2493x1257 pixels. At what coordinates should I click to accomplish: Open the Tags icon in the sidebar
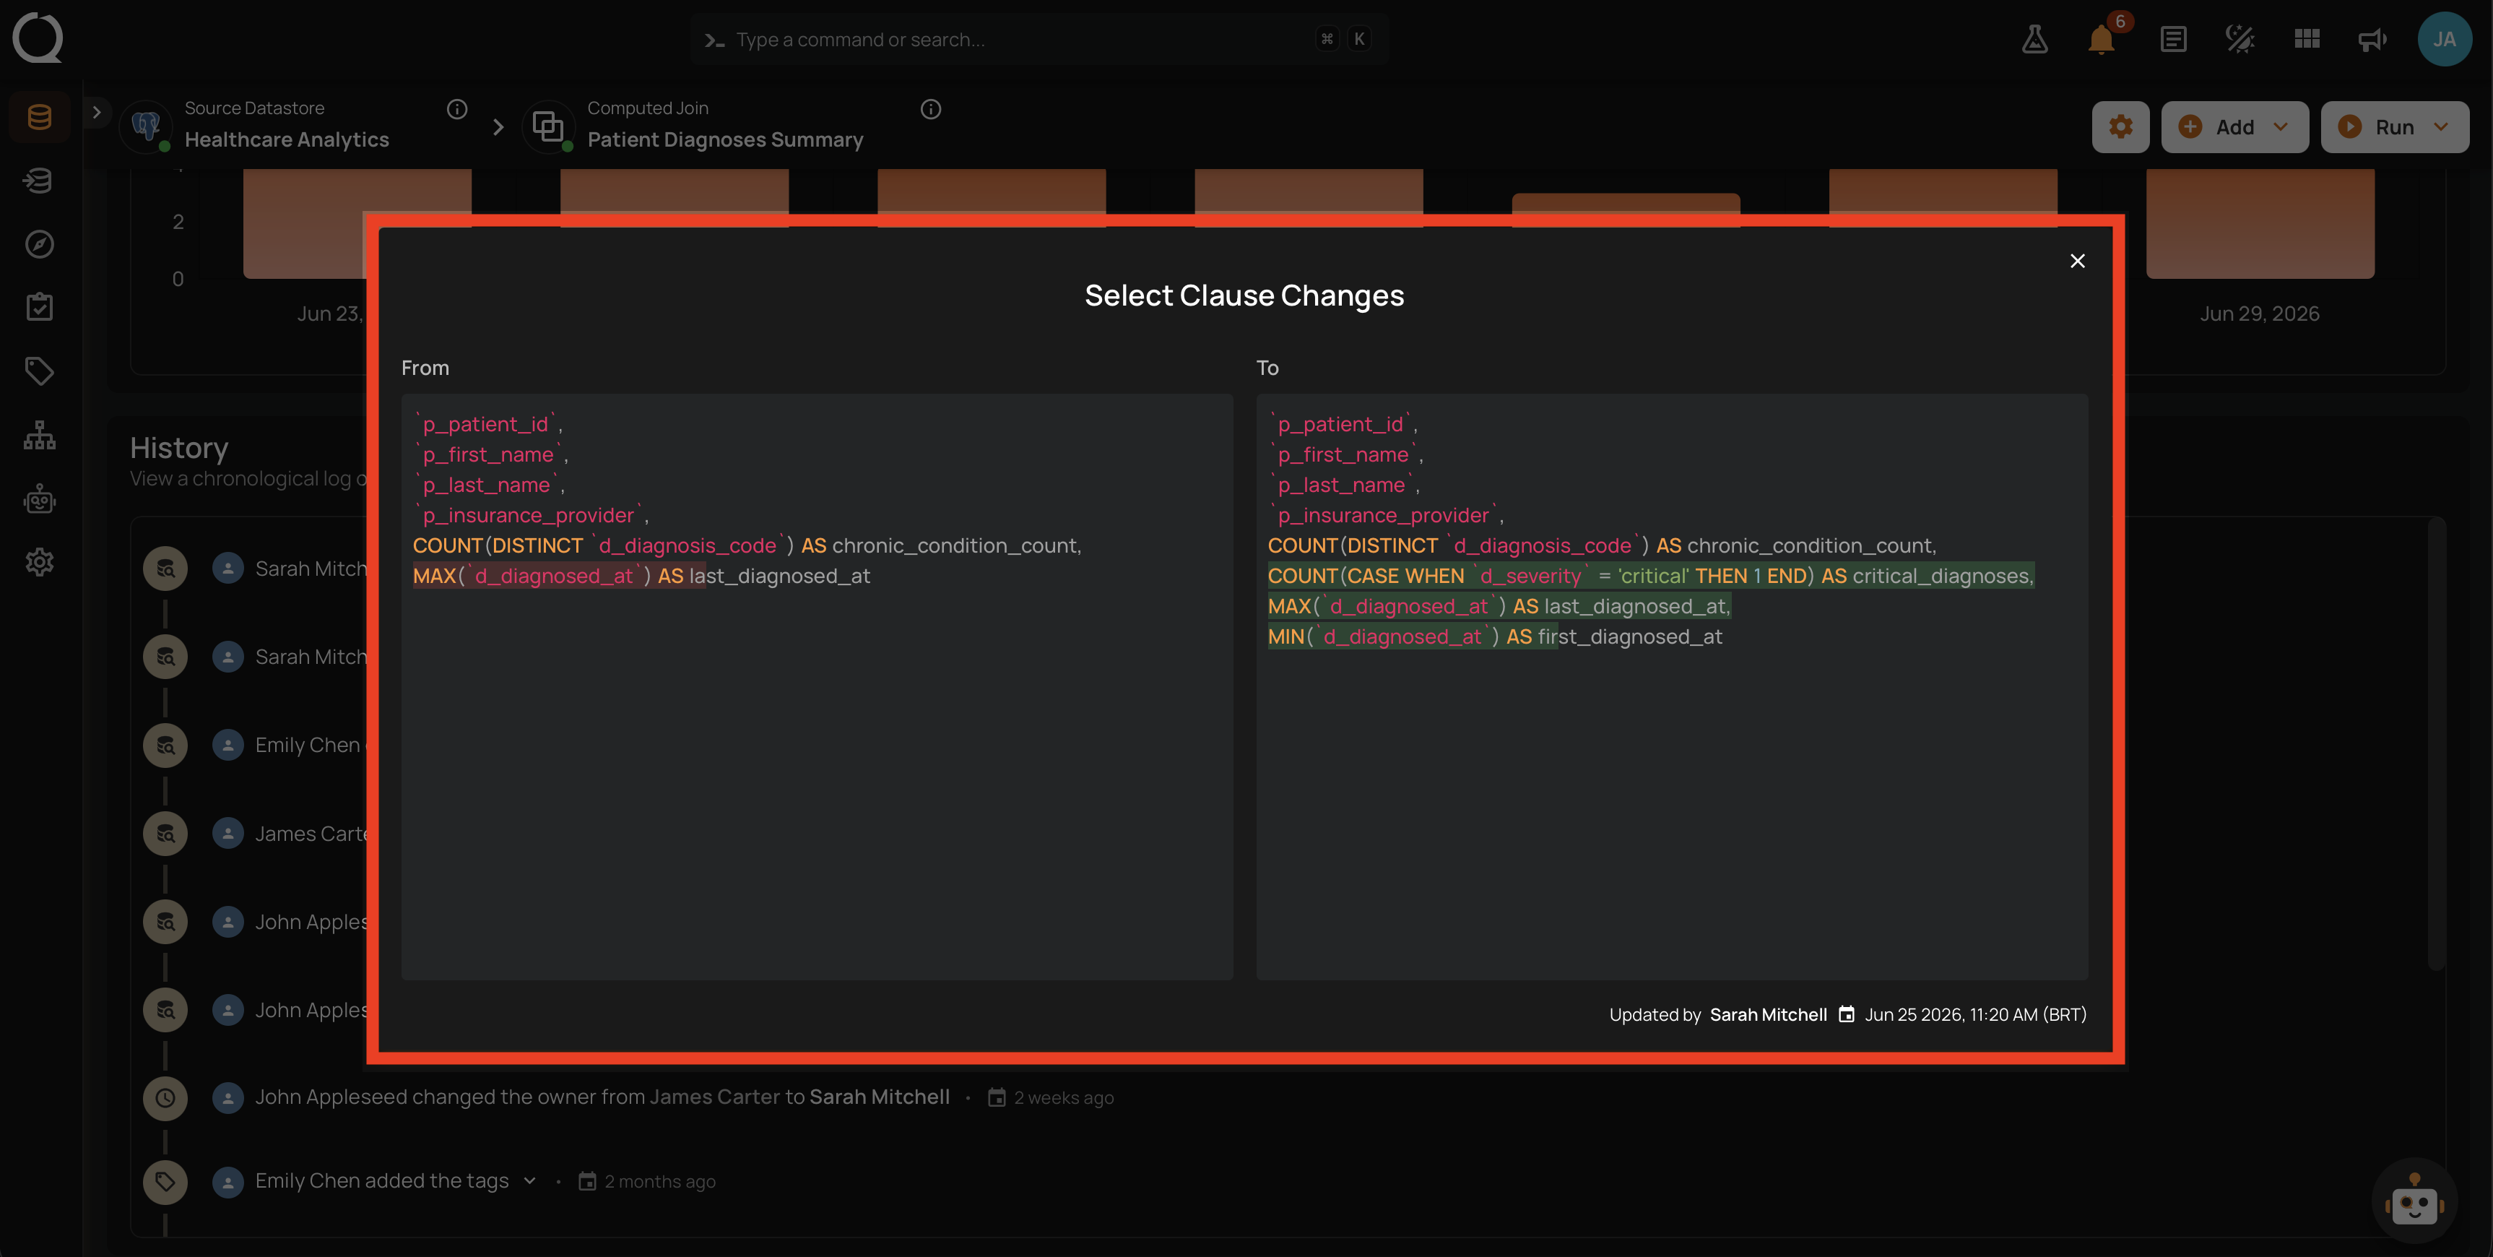tap(40, 371)
